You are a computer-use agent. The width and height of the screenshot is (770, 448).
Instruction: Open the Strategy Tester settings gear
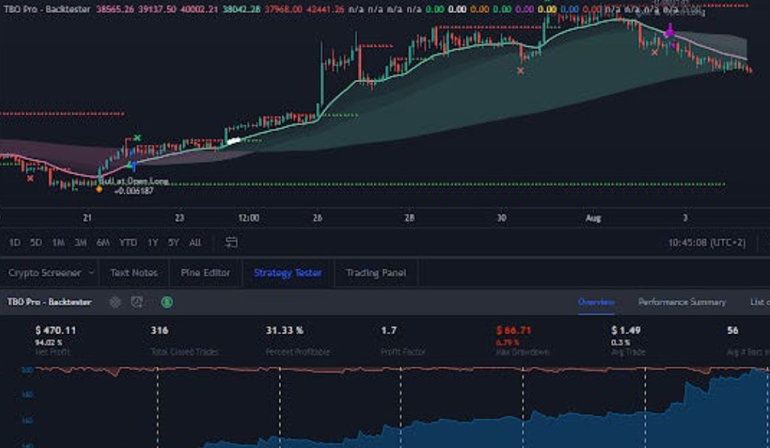pyautogui.click(x=115, y=302)
